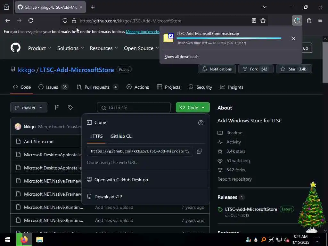Click the clone URL text field
Viewport: 328px width, 246px height.
(x=140, y=151)
